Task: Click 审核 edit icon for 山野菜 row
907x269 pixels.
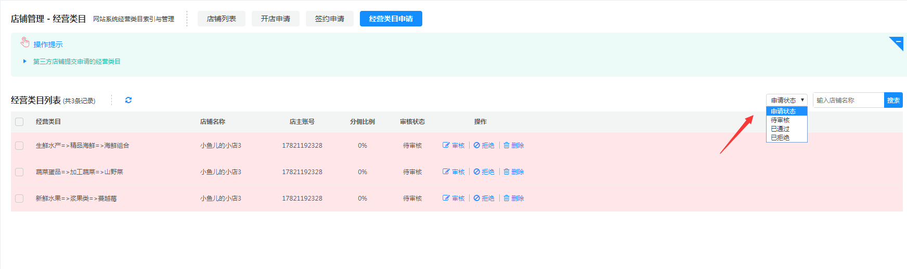Action: point(446,172)
